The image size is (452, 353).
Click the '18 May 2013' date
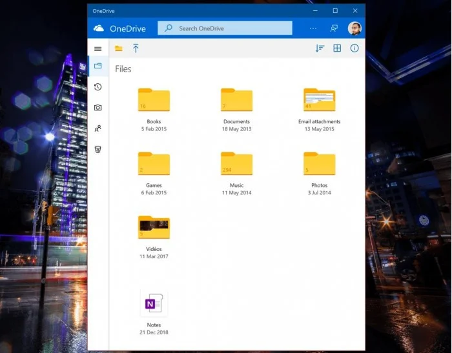pos(237,129)
